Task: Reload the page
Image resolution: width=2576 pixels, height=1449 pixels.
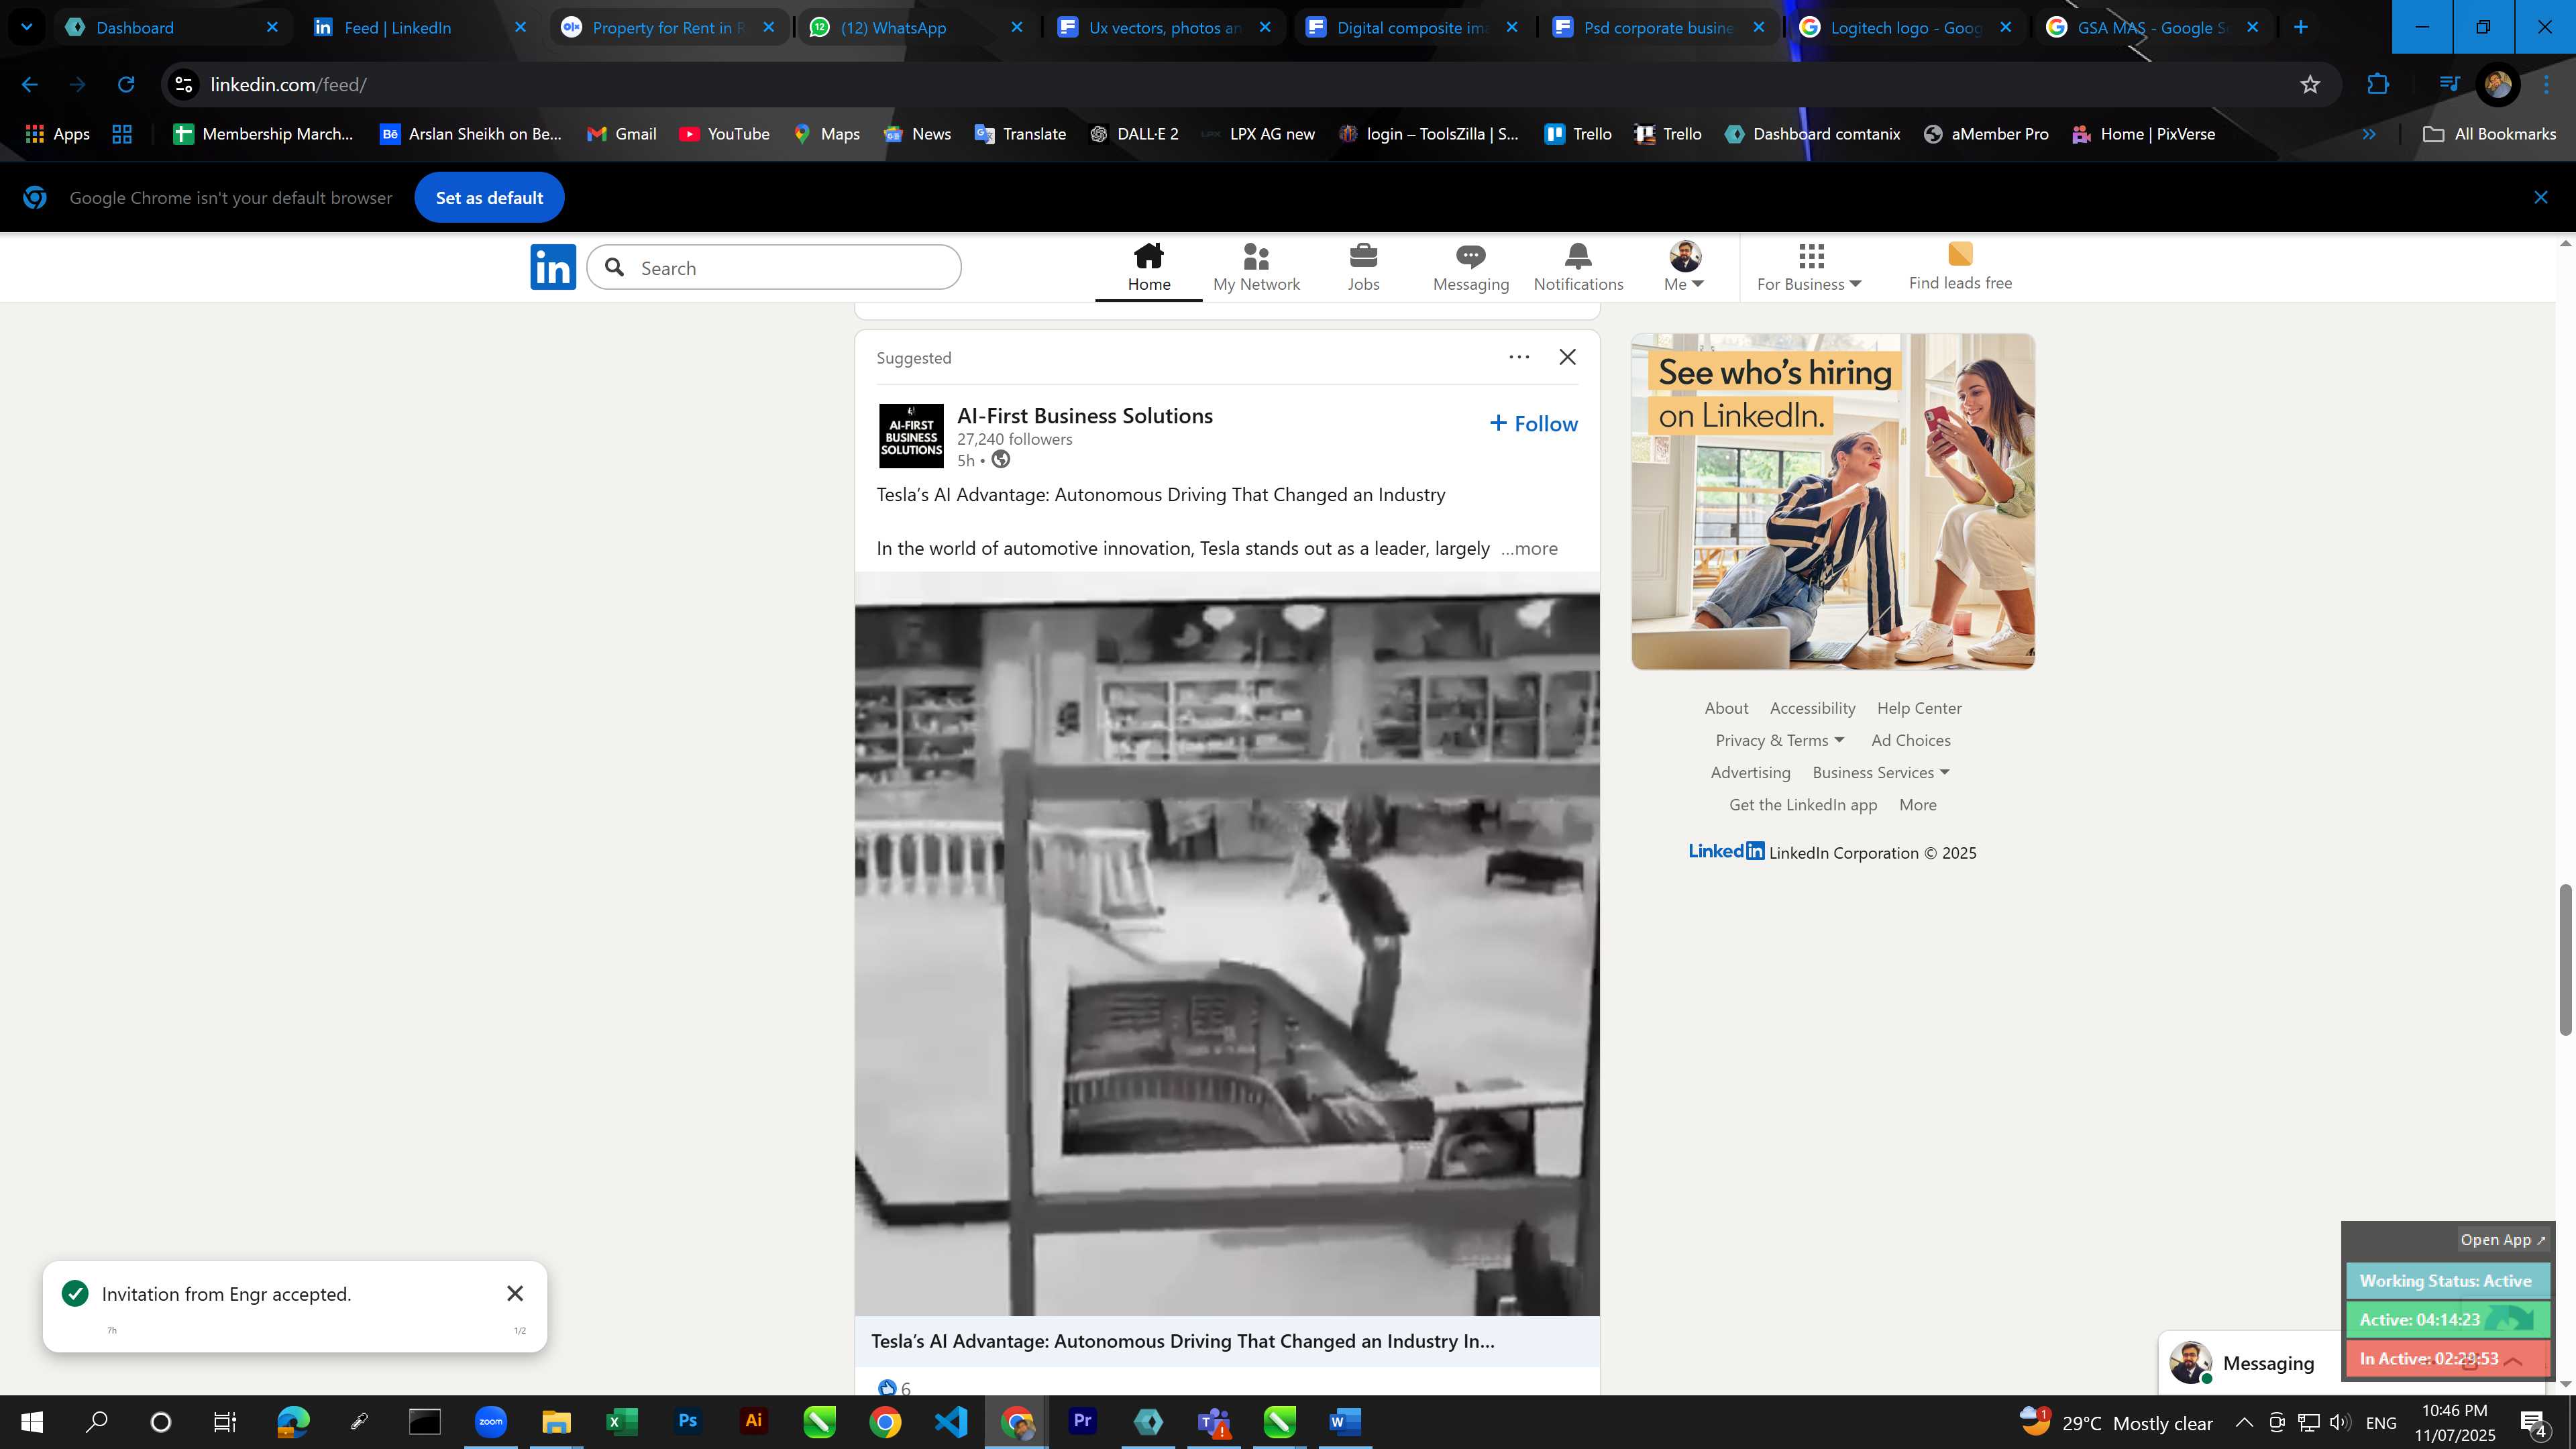Action: click(x=126, y=85)
